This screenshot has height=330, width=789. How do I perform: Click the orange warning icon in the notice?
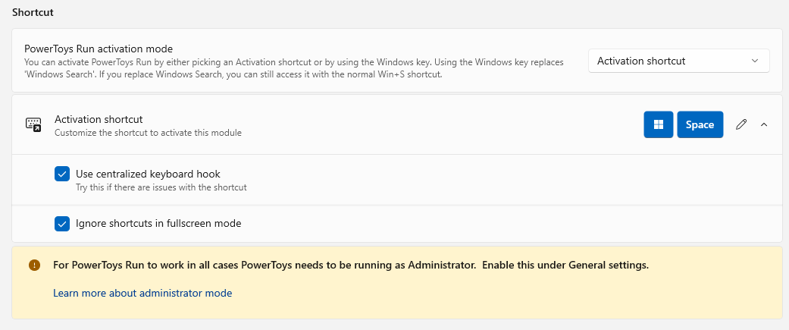coord(34,266)
